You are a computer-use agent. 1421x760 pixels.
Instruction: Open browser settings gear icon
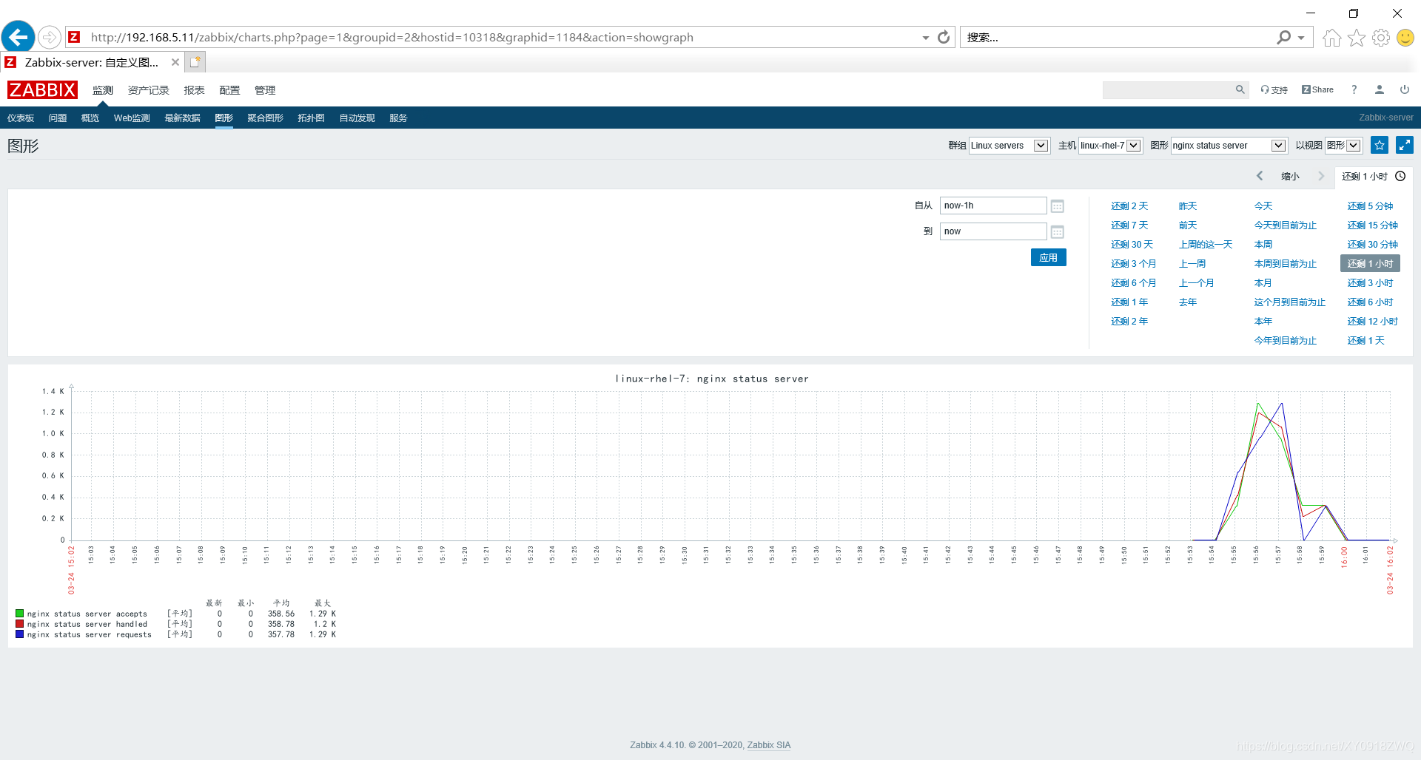1381,38
